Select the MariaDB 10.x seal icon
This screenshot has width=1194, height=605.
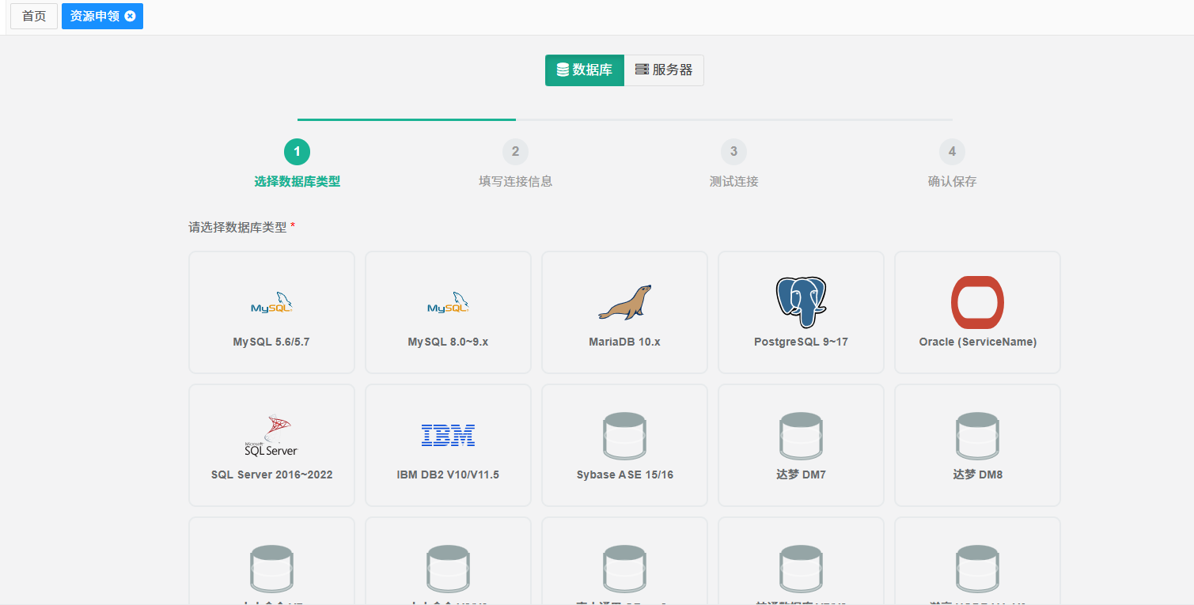[x=624, y=303]
